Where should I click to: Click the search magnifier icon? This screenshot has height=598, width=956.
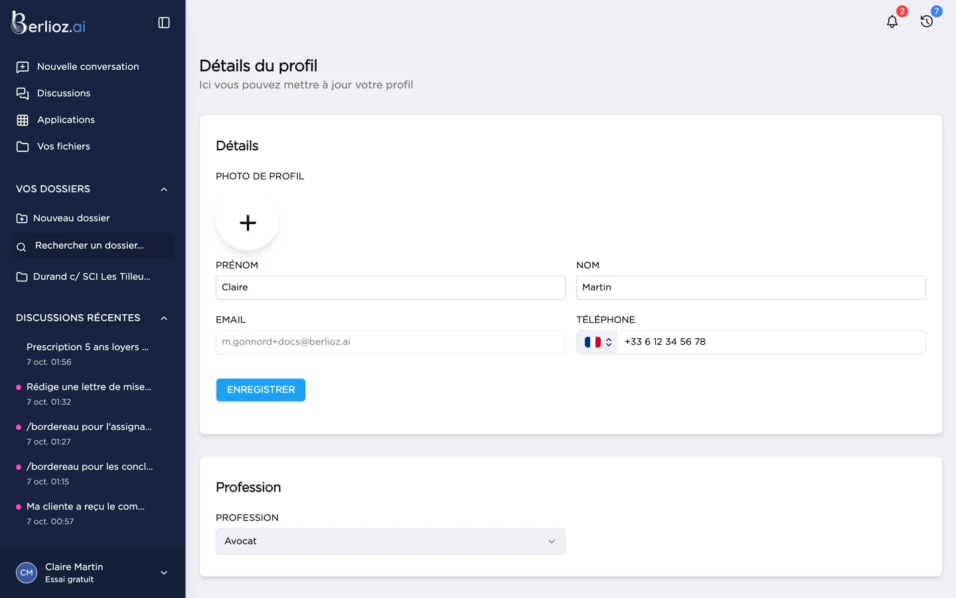(x=21, y=247)
